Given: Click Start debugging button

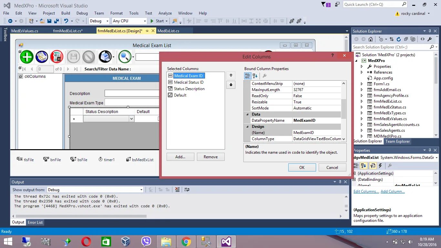Looking at the screenshot, I should tap(157, 21).
